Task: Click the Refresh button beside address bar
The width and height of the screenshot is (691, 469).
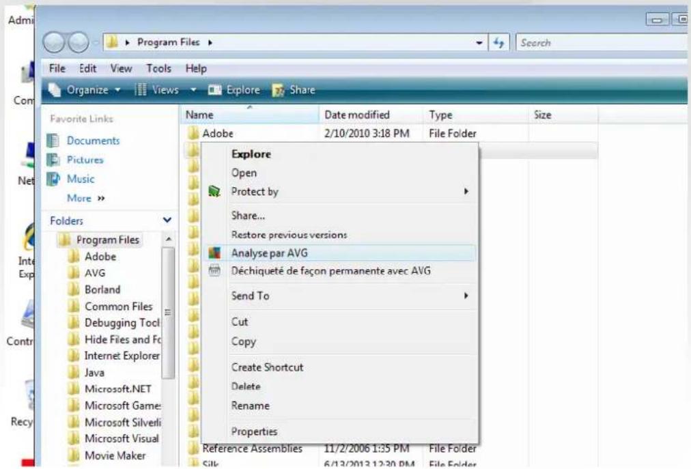Action: tap(499, 43)
